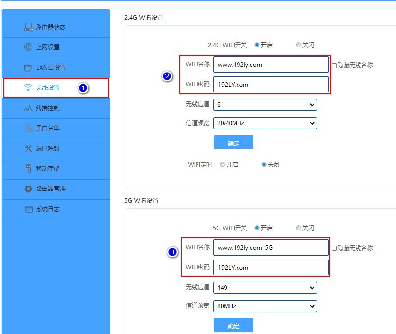
Task: Open 移动存储 menu item
Action: click(56, 169)
